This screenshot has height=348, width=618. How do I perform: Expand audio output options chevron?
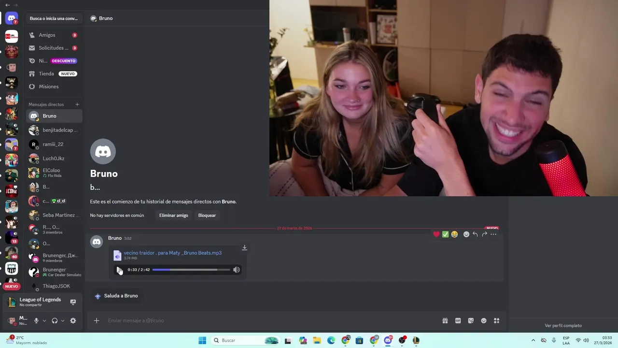(x=63, y=320)
